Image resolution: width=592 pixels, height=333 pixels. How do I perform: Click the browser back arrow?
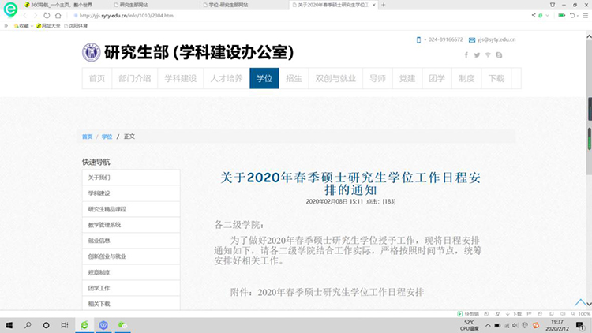click(x=24, y=15)
